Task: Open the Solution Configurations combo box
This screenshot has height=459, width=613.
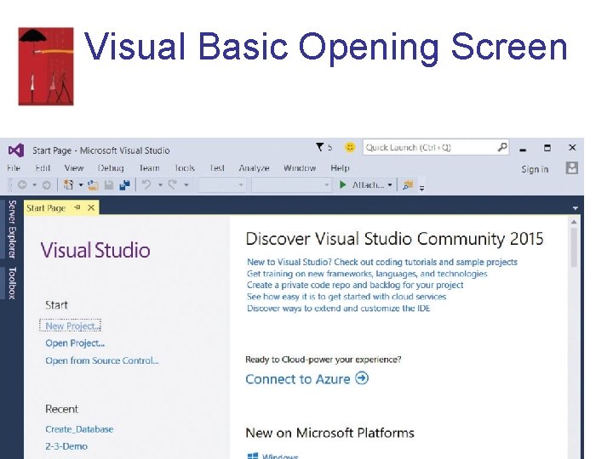Action: (221, 185)
